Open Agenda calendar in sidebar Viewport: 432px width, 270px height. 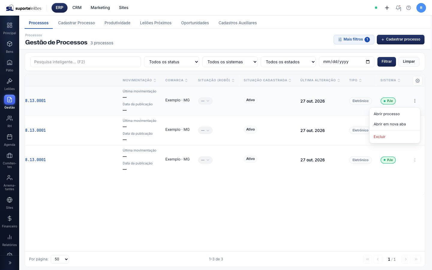point(10,140)
